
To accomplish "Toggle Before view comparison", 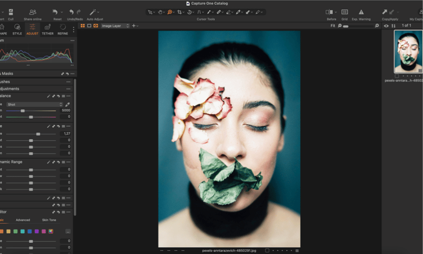I will 329,12.
